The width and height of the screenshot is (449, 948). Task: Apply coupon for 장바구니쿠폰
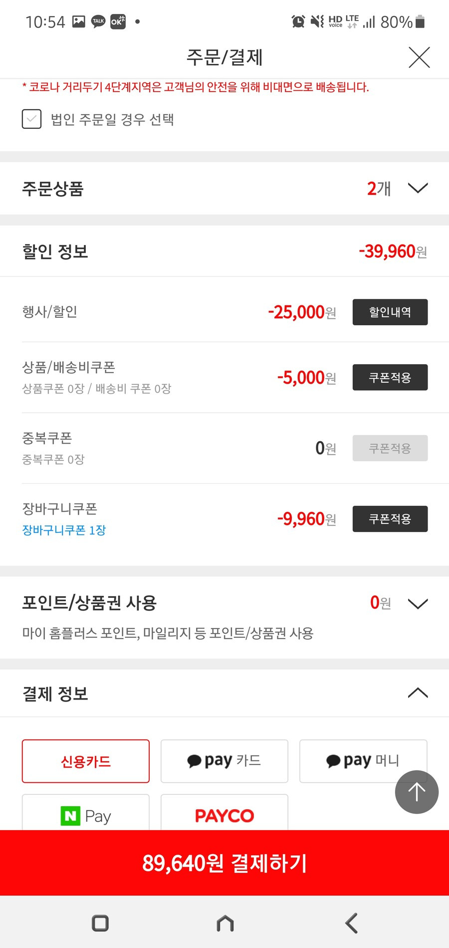390,519
